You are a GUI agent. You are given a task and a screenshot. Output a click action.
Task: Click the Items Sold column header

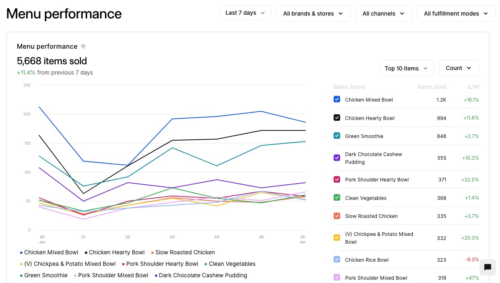tap(432, 87)
